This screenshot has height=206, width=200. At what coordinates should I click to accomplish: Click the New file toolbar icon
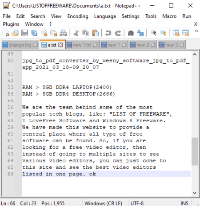click(x=6, y=33)
